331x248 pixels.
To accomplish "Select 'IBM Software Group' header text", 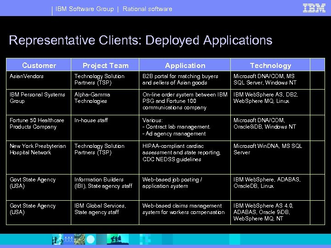I will point(85,9).
